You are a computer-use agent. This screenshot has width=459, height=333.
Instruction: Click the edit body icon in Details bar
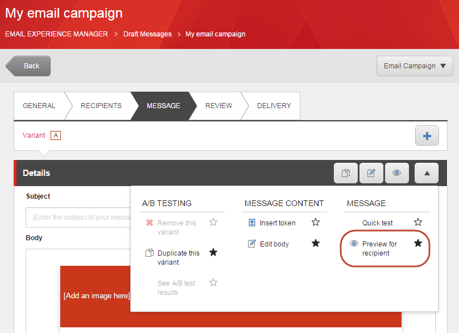tap(371, 173)
